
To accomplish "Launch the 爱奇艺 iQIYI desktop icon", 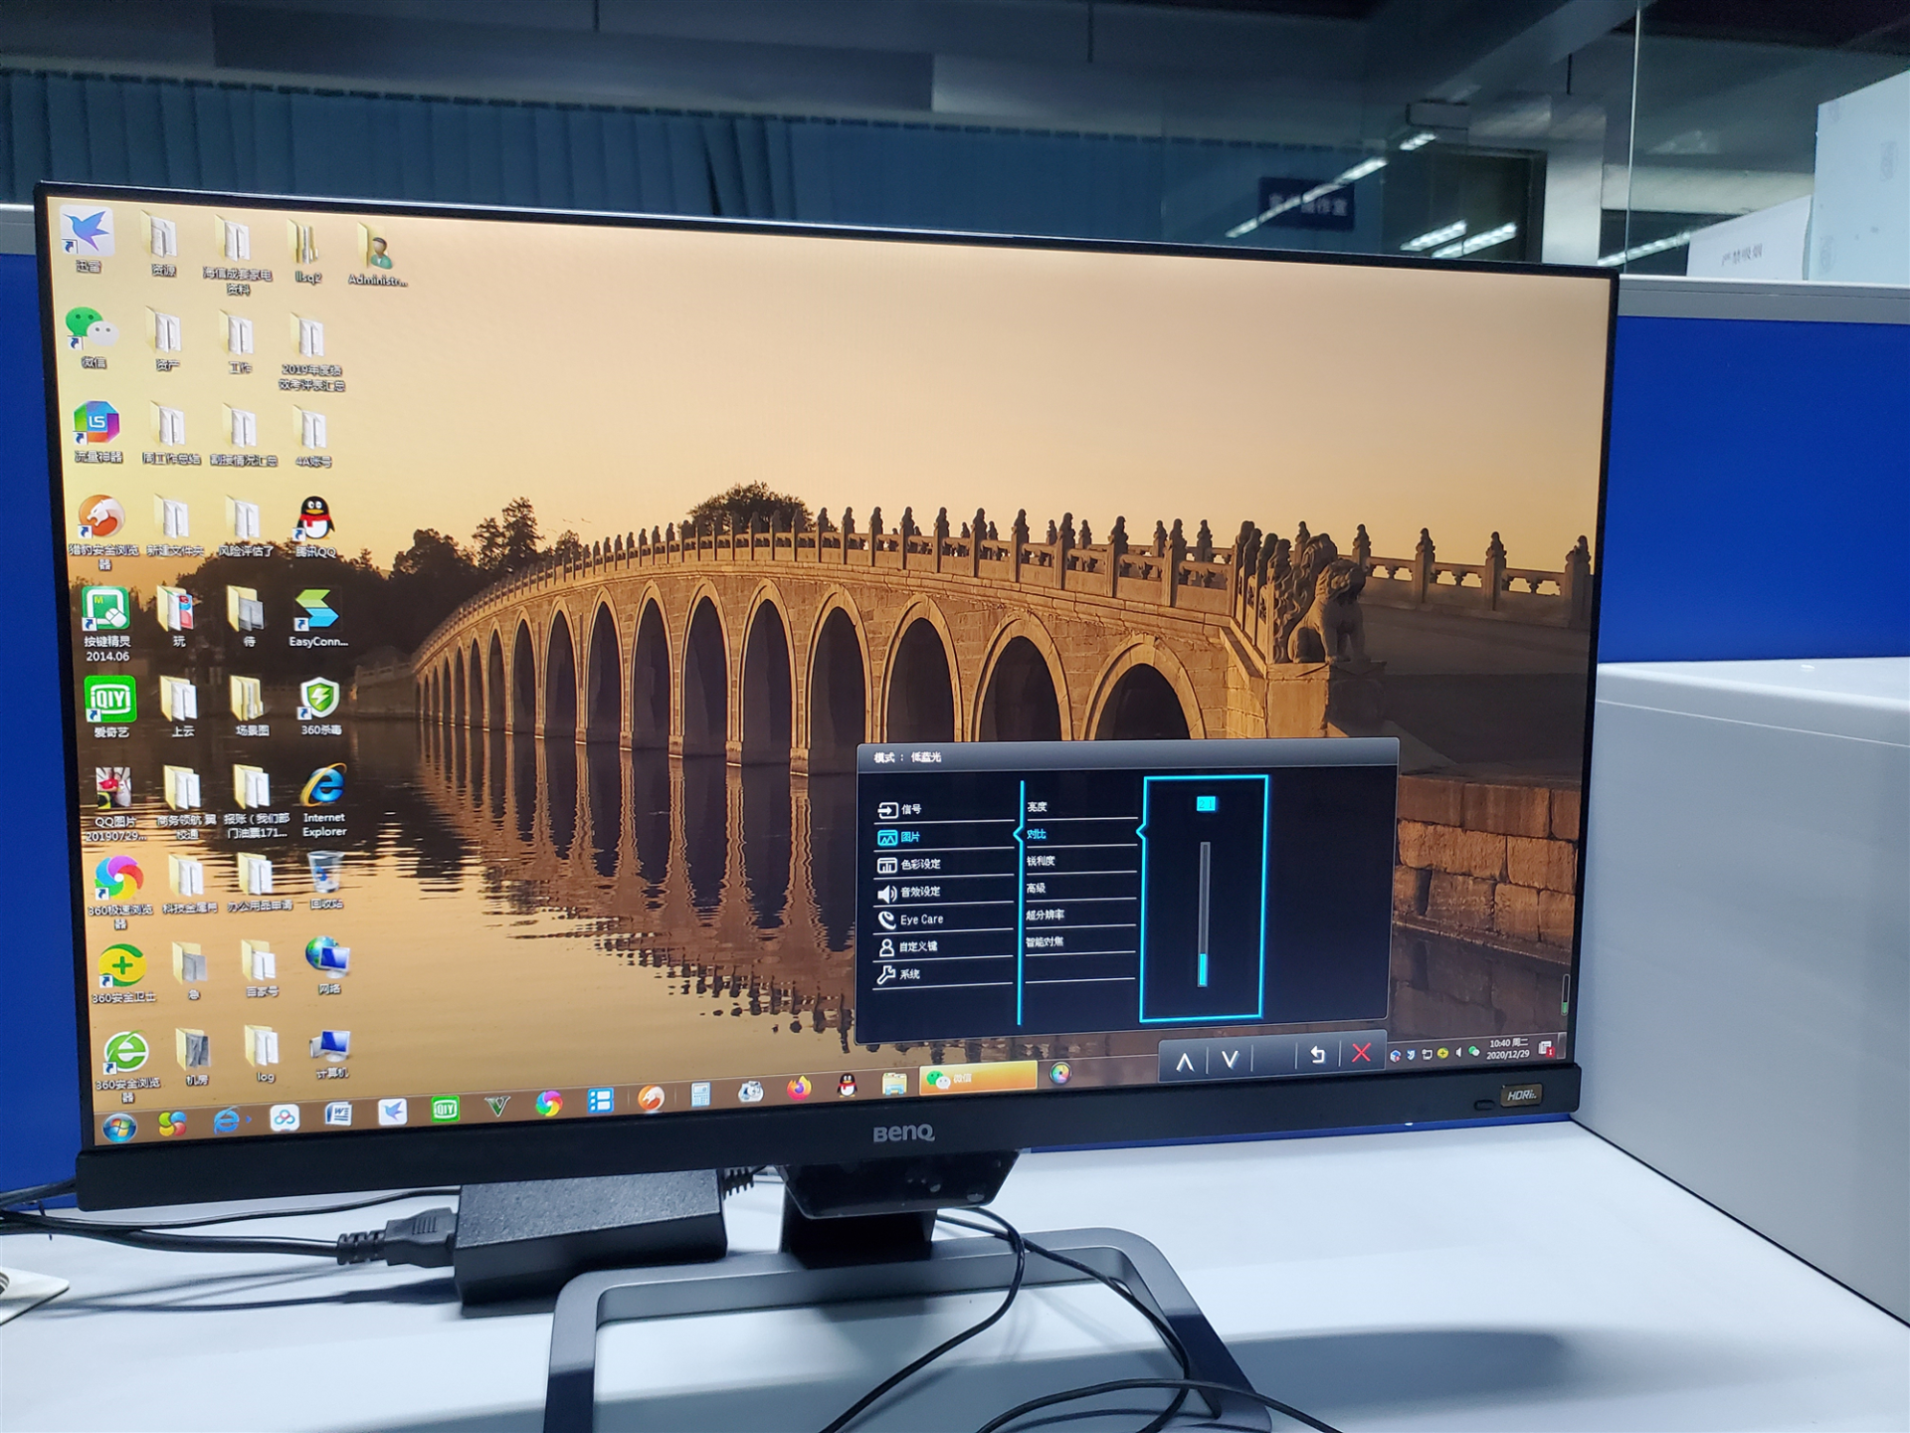I will click(x=109, y=707).
